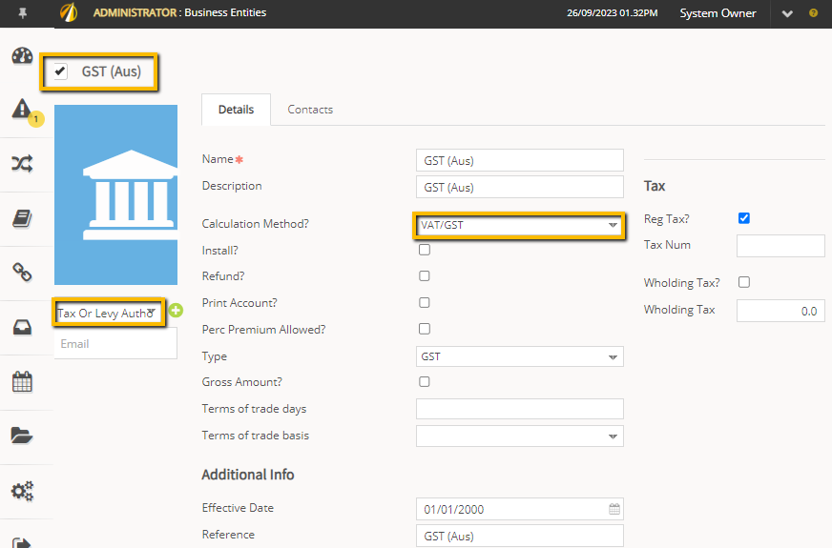Enable the Gross Amount? checkbox
832x548 pixels.
pyautogui.click(x=425, y=381)
